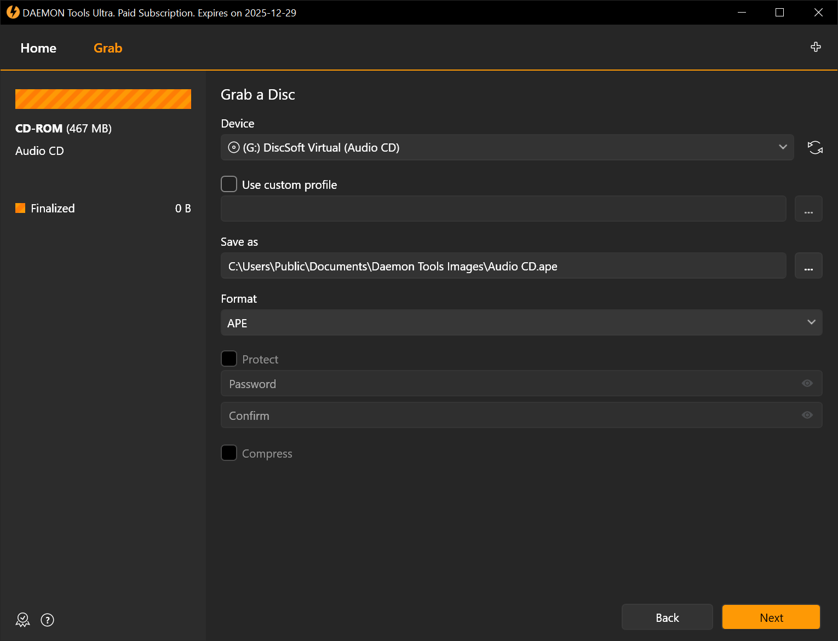The image size is (838, 641).
Task: Show the Password field characters
Action: pos(807,383)
